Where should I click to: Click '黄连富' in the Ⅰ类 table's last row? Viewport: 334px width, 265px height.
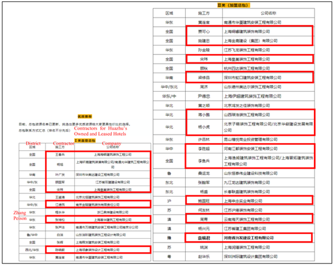click(x=60, y=258)
